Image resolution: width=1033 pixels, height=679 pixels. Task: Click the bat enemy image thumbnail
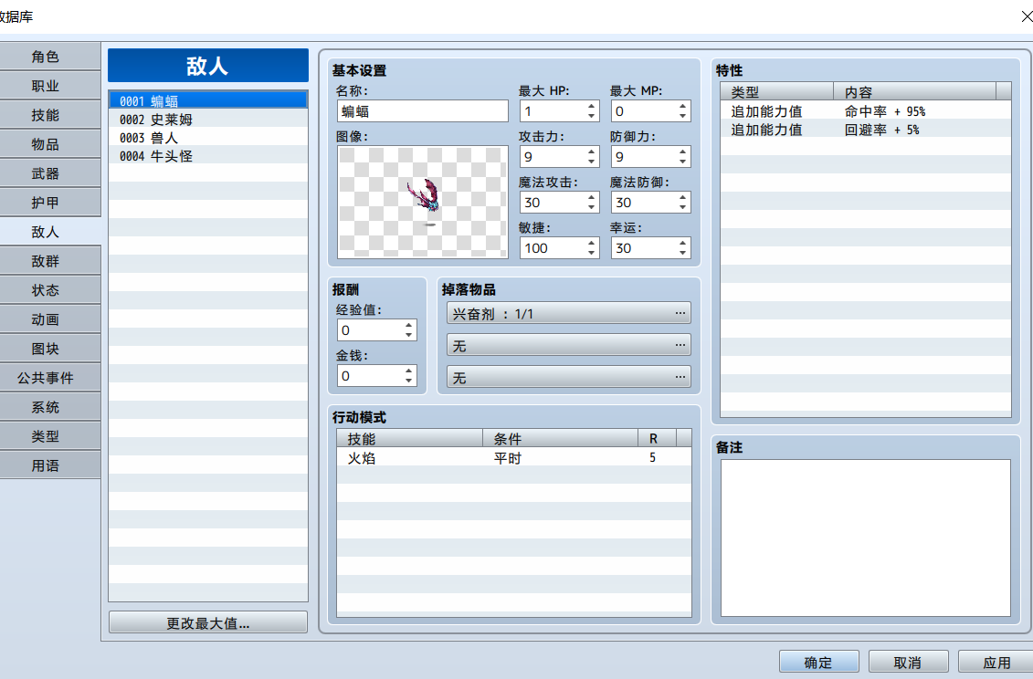pos(422,202)
